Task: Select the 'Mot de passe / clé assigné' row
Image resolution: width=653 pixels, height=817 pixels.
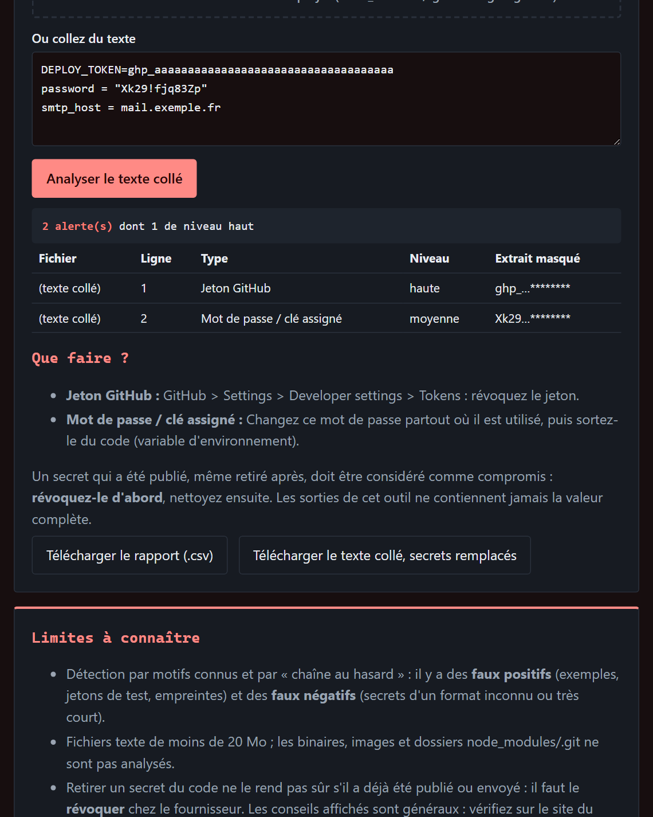Action: pyautogui.click(x=326, y=318)
